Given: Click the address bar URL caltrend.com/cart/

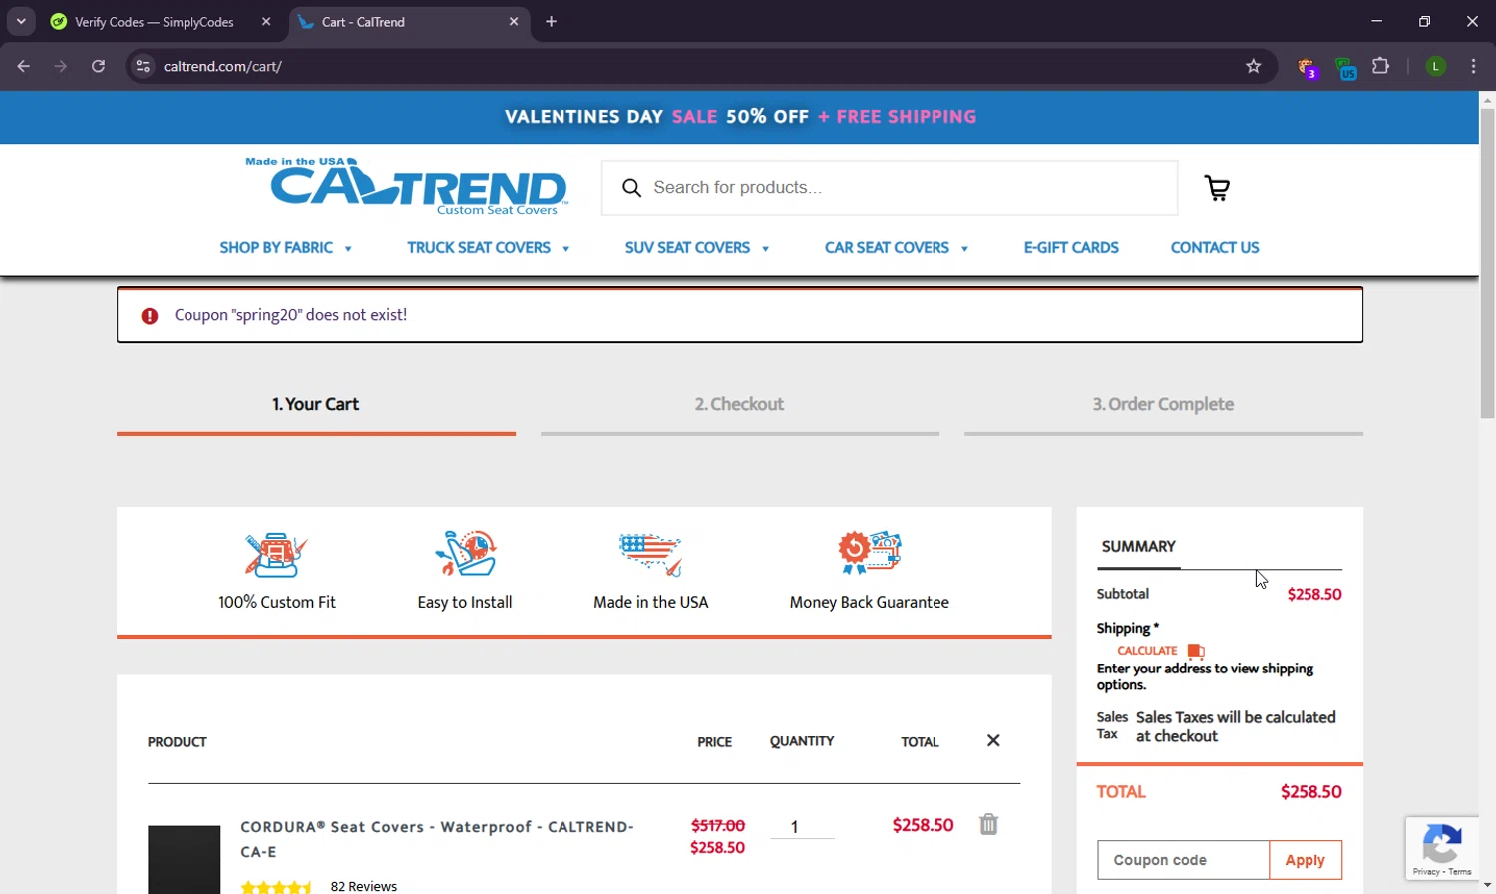Looking at the screenshot, I should pyautogui.click(x=223, y=66).
